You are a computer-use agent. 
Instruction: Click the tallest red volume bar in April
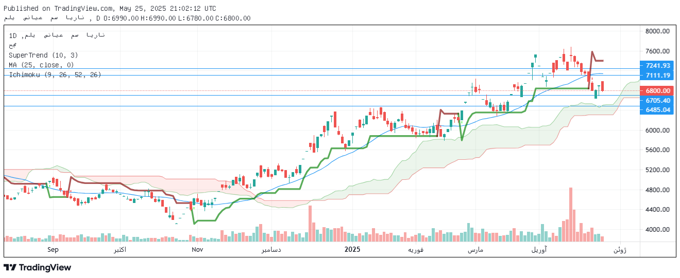tap(571, 214)
